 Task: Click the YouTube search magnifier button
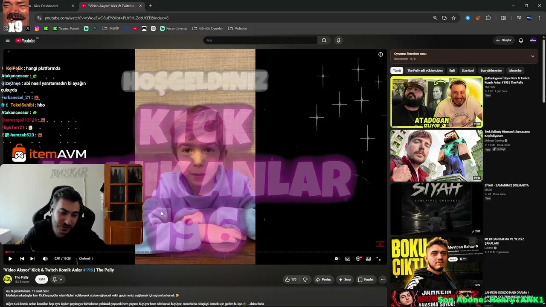pos(324,41)
